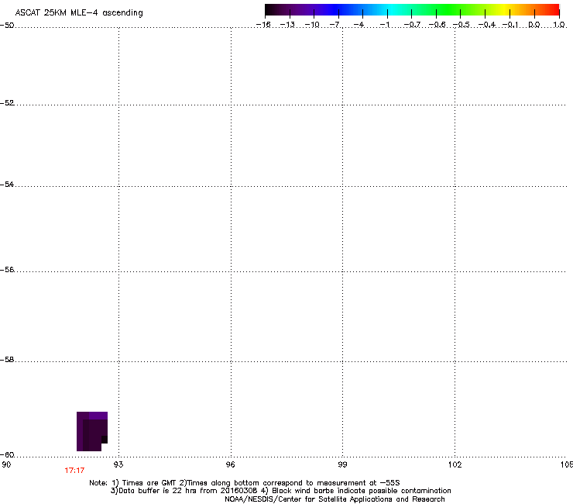Click the latitude label -58

pyautogui.click(x=7, y=360)
